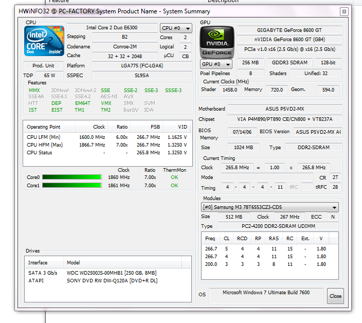Click the nVIDIA GeForce 8600 GT (G84) field
The height and width of the screenshot is (323, 362).
pyautogui.click(x=289, y=40)
